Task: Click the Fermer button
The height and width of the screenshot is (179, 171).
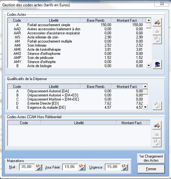Action: click(151, 169)
